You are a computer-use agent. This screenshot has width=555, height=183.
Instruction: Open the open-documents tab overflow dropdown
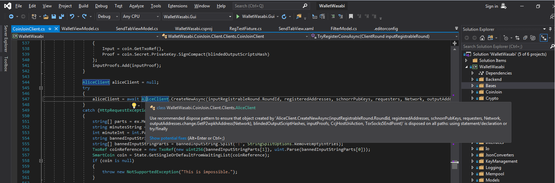coord(457,28)
